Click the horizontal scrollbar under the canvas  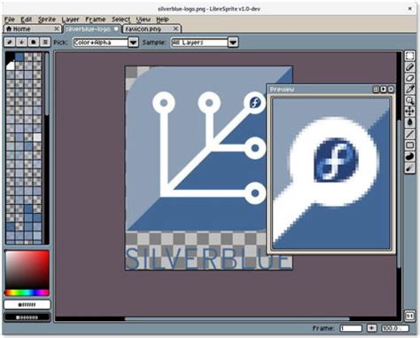click(237, 318)
